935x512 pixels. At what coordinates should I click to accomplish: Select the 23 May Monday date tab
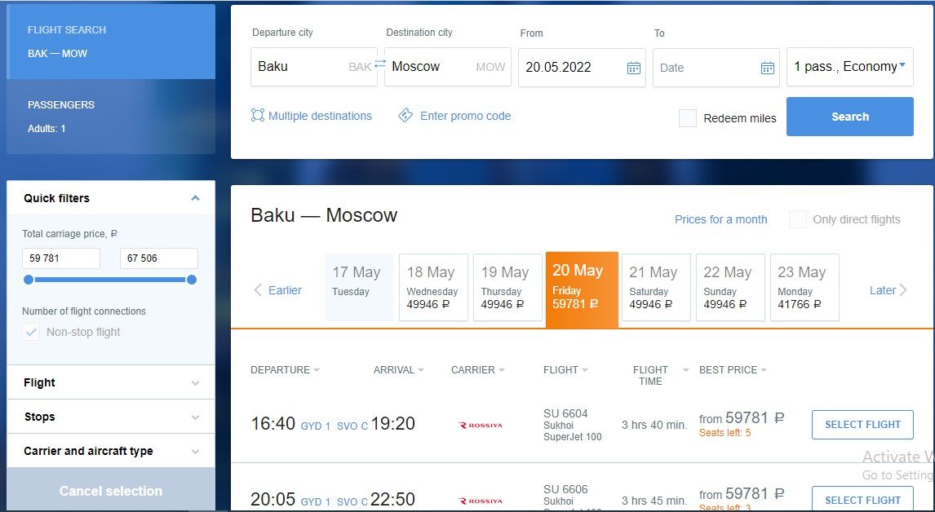(804, 287)
